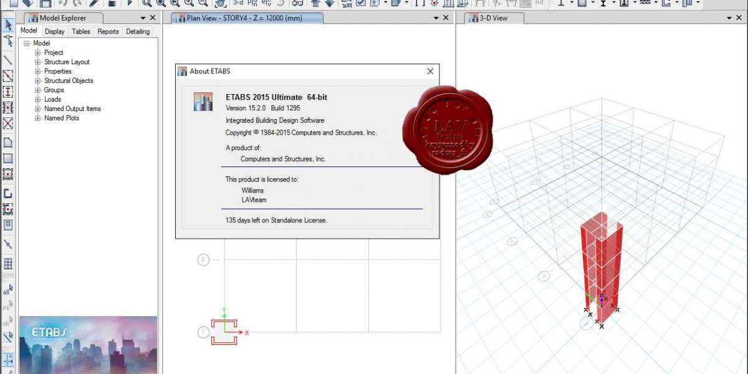Expand the Structural Objects node

38,81
